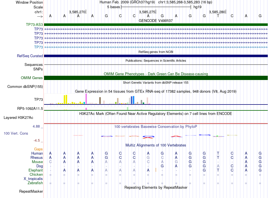Viewport: 268px width, 198px height.
Task: Click the -4.5 PhyloP scale value
Action: [x=37, y=141]
